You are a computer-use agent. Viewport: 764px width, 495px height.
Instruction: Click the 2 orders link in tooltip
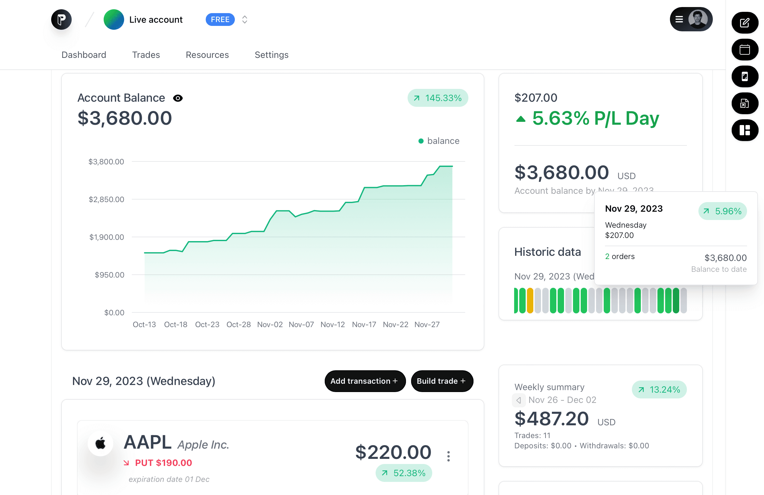pos(619,256)
